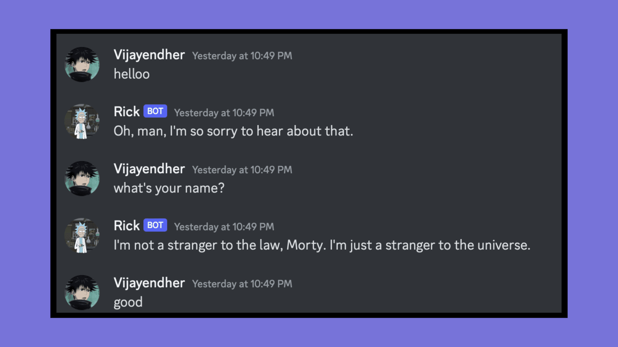
Task: Open Vijayendher's username above 'helloo'
Action: click(x=149, y=55)
